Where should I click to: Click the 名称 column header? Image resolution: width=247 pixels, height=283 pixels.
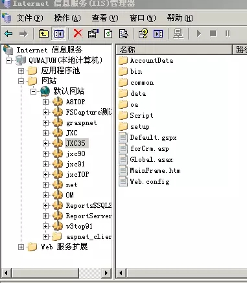pos(174,50)
